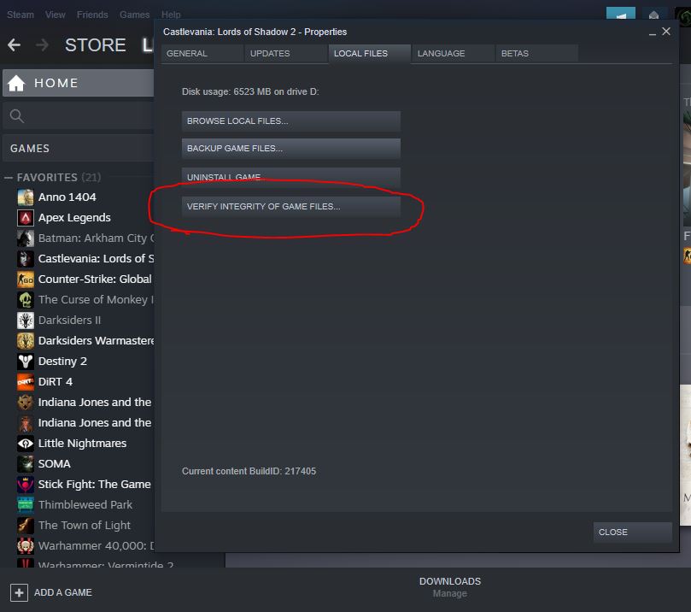Open the Games filter dropdown
The image size is (691, 612).
click(x=79, y=149)
